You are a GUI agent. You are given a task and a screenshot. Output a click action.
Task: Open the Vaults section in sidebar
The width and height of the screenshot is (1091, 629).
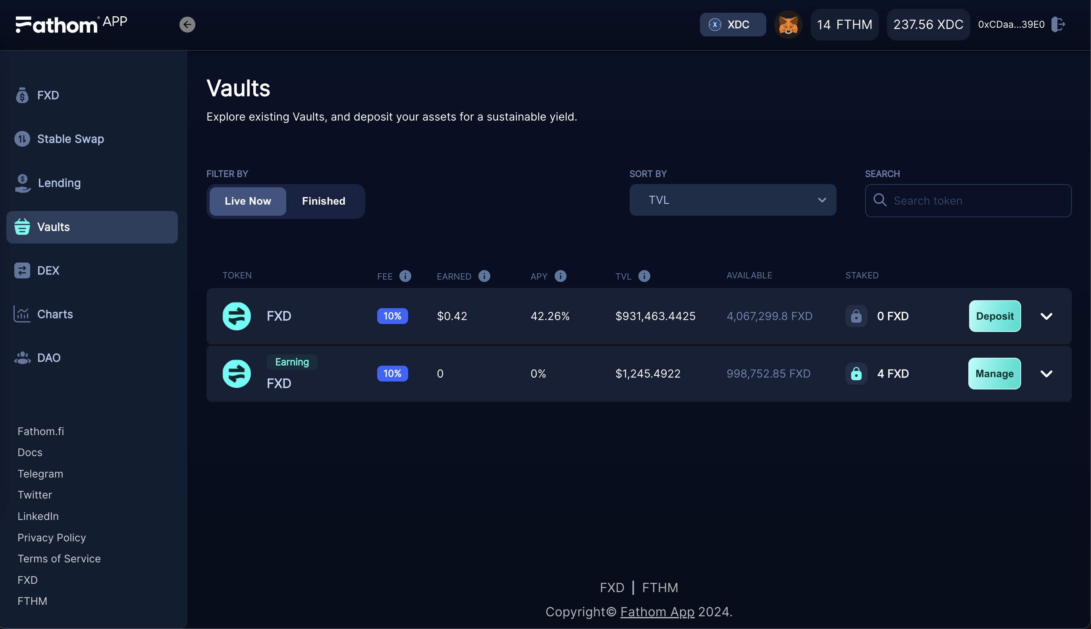pyautogui.click(x=92, y=227)
